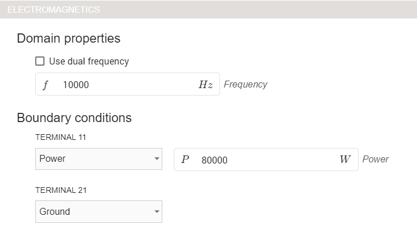Screen dimensions: 417x243
Task: Click the f symbol in the frequency field
Action: pyautogui.click(x=46, y=85)
